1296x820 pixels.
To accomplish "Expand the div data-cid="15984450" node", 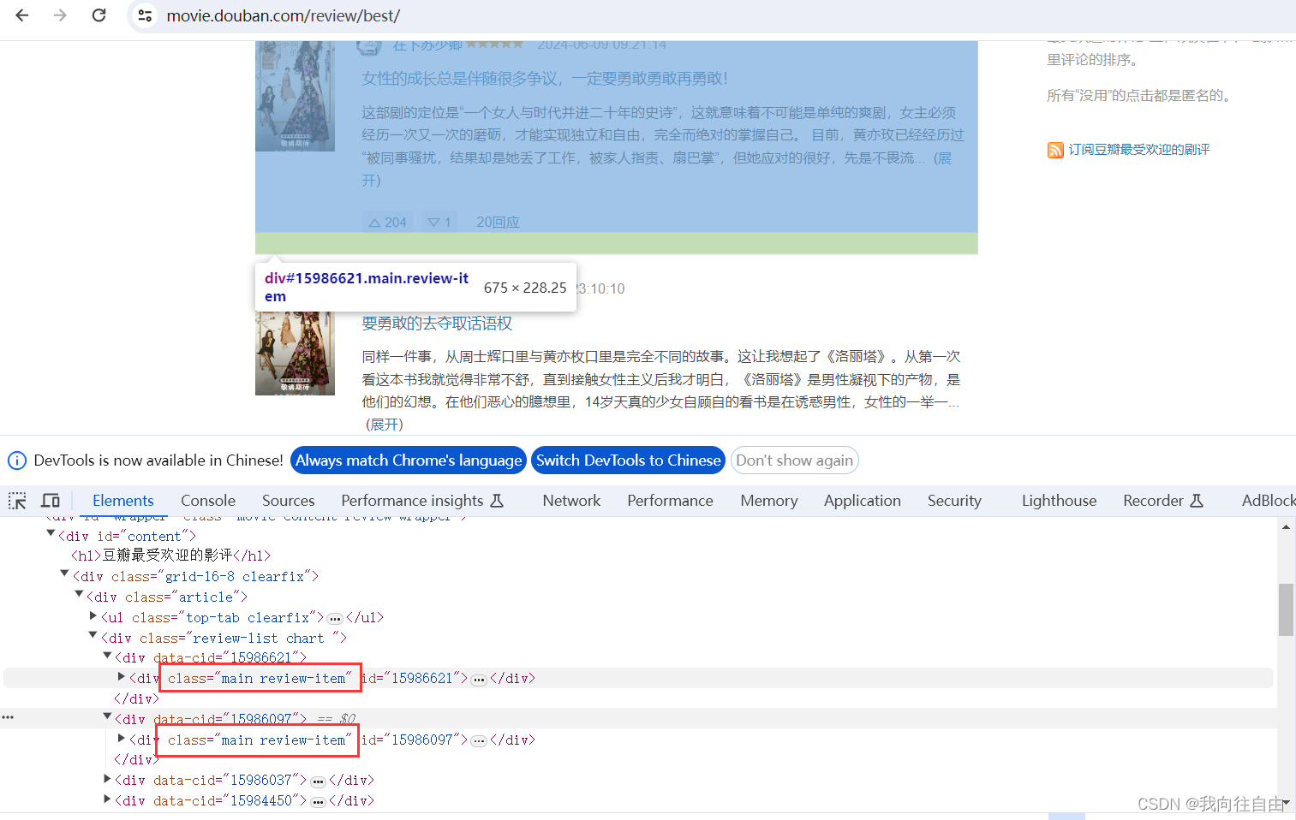I will pyautogui.click(x=107, y=799).
